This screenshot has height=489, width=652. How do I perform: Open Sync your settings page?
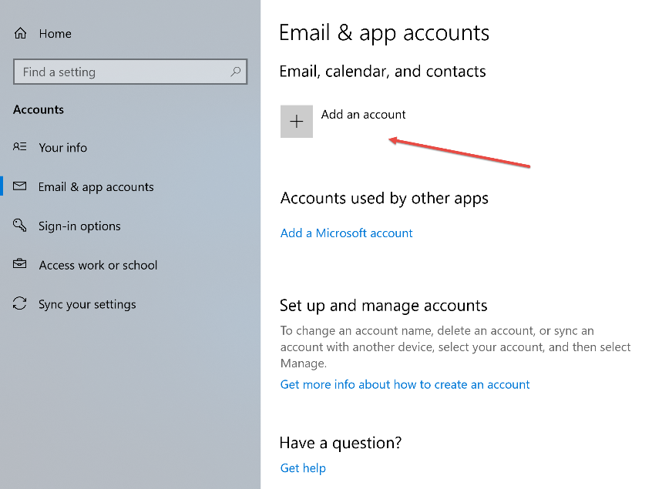(87, 304)
